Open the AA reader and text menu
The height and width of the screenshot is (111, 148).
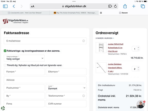[x=32, y=6]
